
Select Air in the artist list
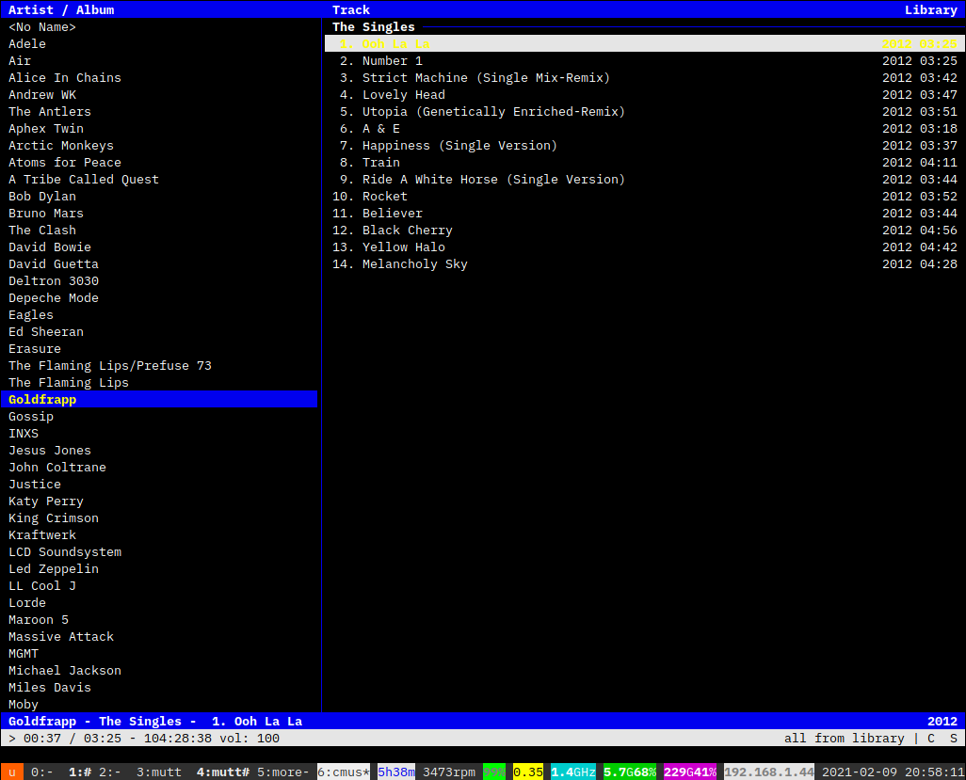(159, 61)
